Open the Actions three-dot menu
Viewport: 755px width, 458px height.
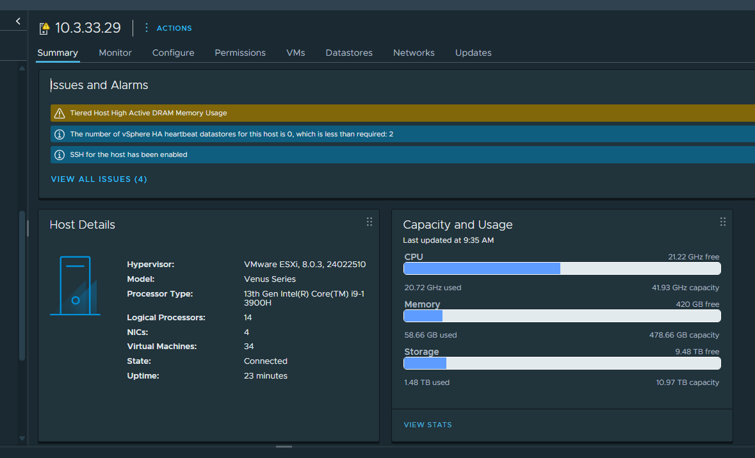(x=147, y=28)
